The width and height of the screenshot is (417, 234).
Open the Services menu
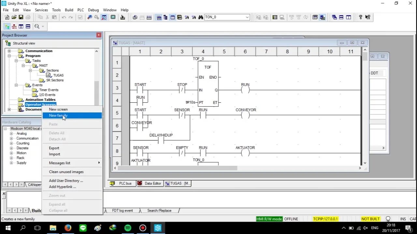[x=41, y=10]
